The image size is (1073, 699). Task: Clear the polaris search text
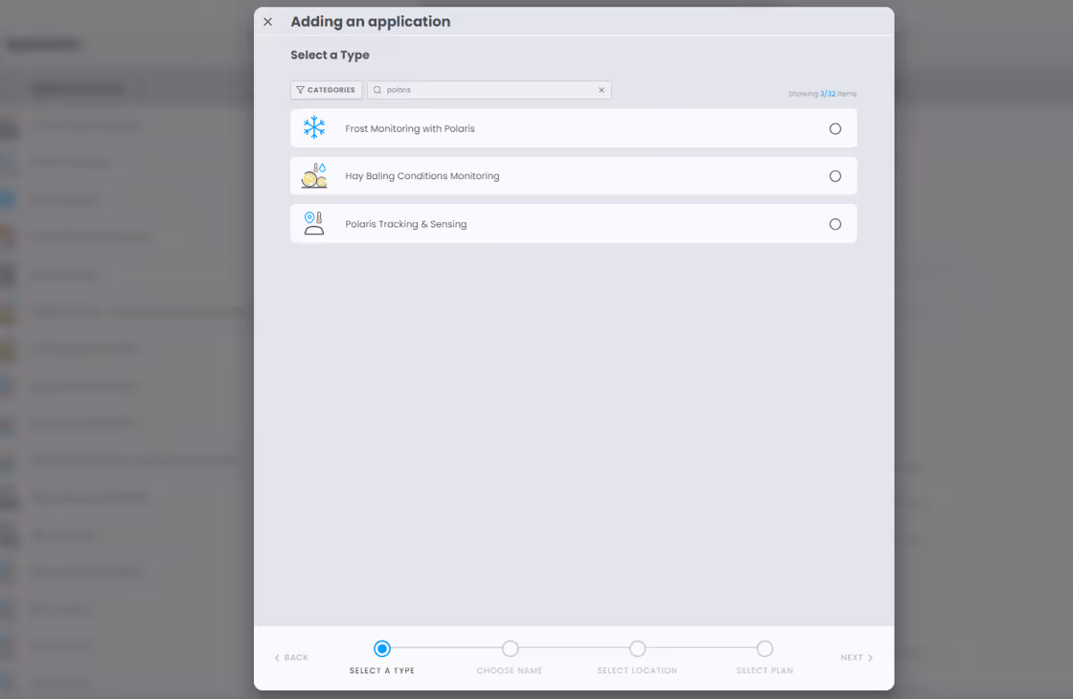pos(602,90)
